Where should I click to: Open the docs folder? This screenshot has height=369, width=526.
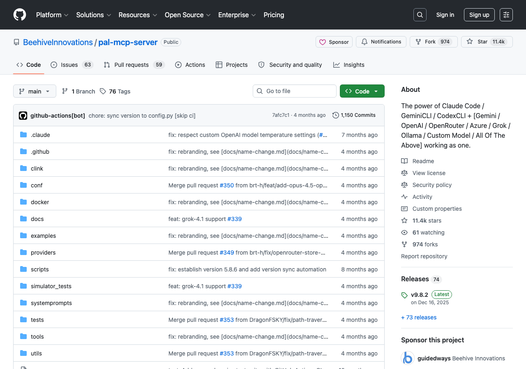pos(37,219)
